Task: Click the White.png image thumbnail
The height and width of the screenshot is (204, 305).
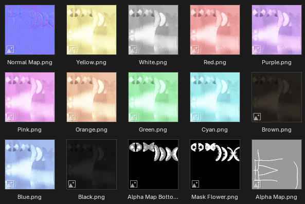Action: point(153,30)
